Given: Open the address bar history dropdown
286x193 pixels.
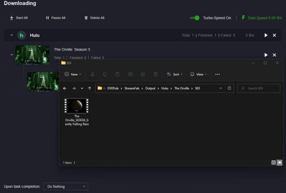Looking at the screenshot, I should tap(221, 88).
